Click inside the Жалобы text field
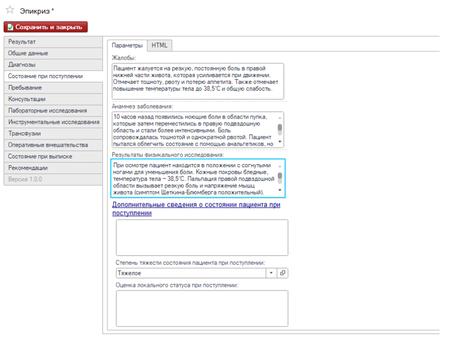455x339 pixels. coord(198,81)
